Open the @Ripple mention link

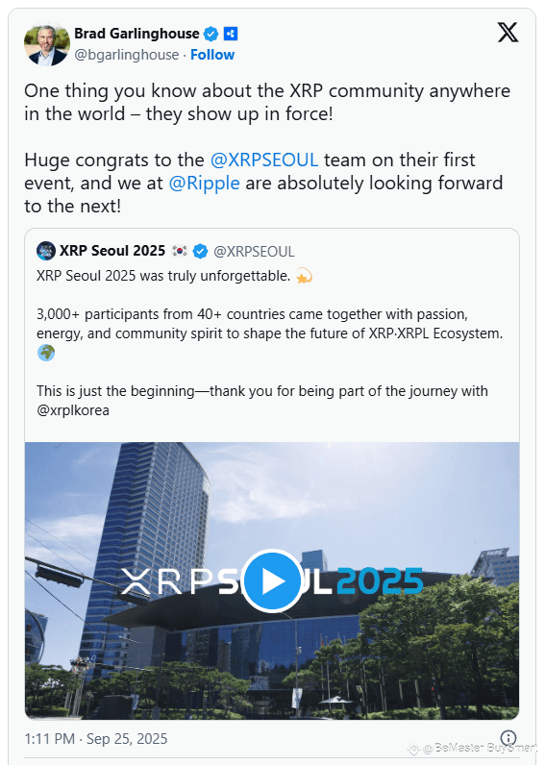pos(204,184)
